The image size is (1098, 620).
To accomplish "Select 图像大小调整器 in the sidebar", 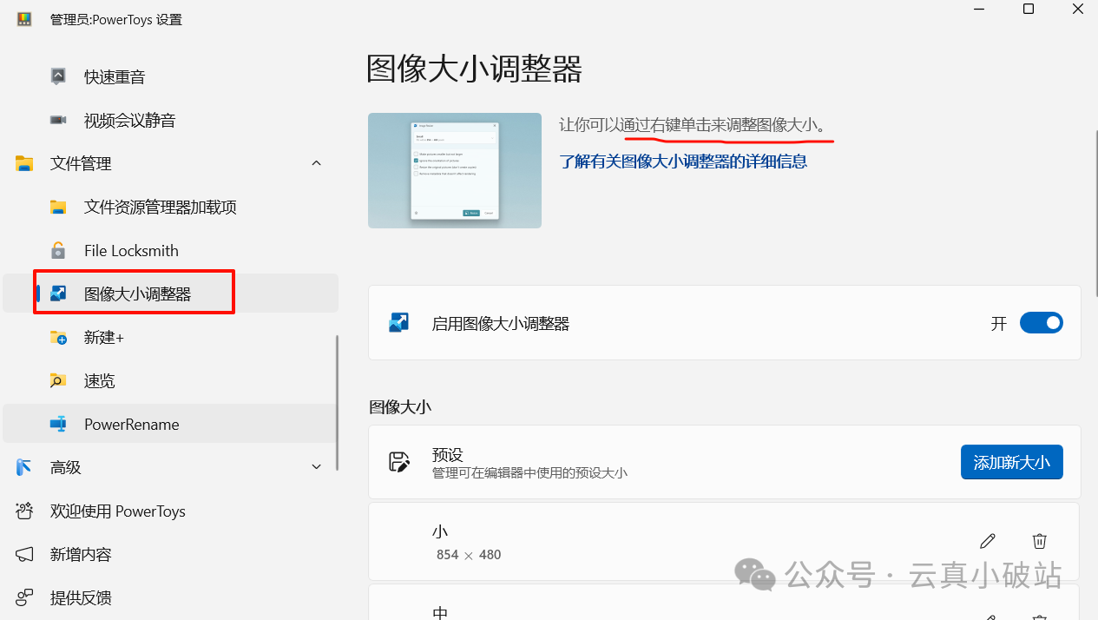I will [x=170, y=294].
